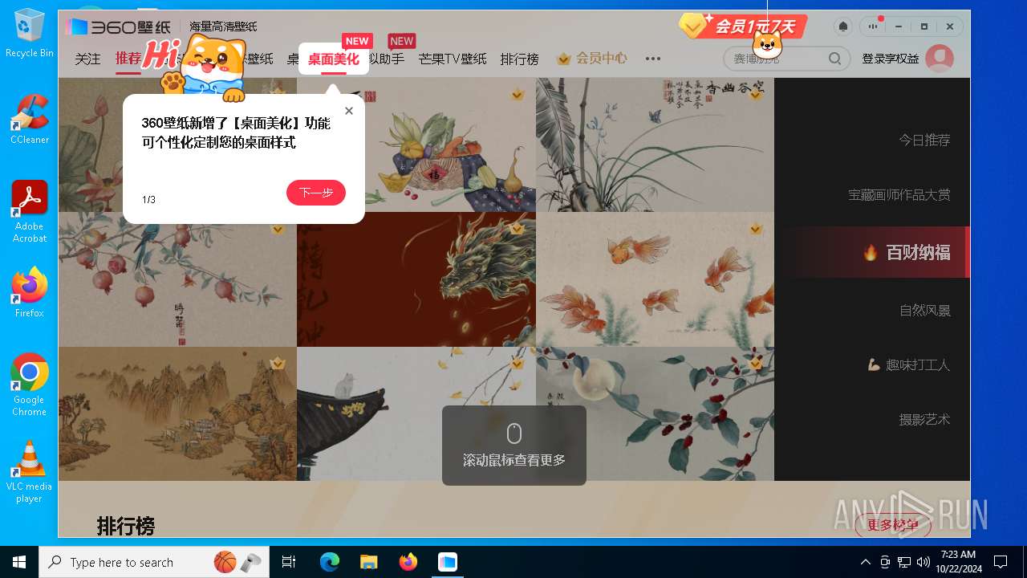Select the 趣味打工人 category
This screenshot has height=578, width=1027.
(x=909, y=364)
